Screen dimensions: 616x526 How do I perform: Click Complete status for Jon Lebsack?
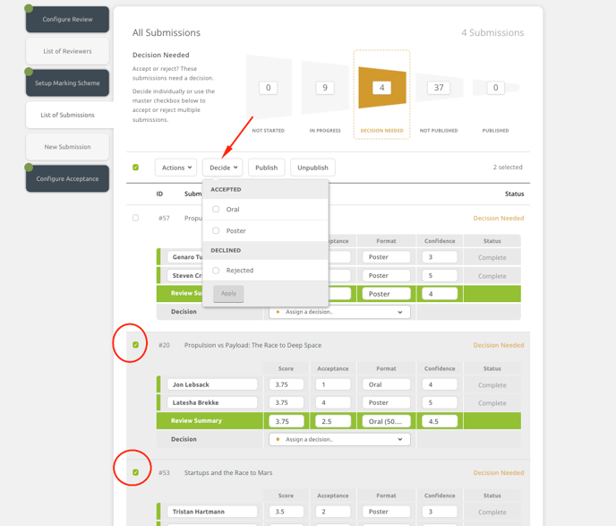492,385
